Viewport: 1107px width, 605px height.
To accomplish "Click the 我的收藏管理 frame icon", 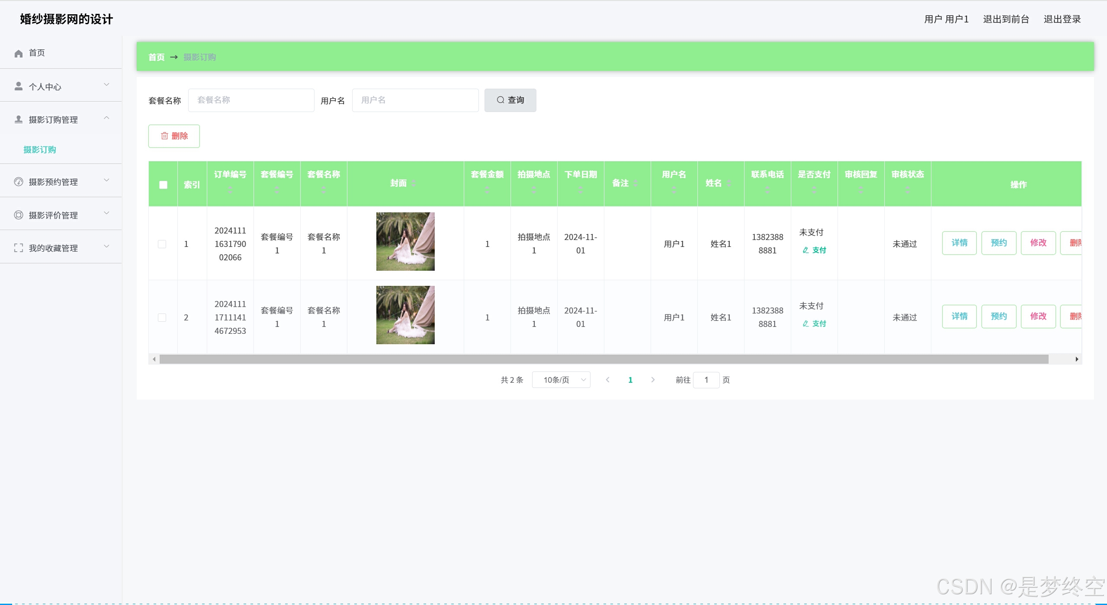I will coord(18,248).
